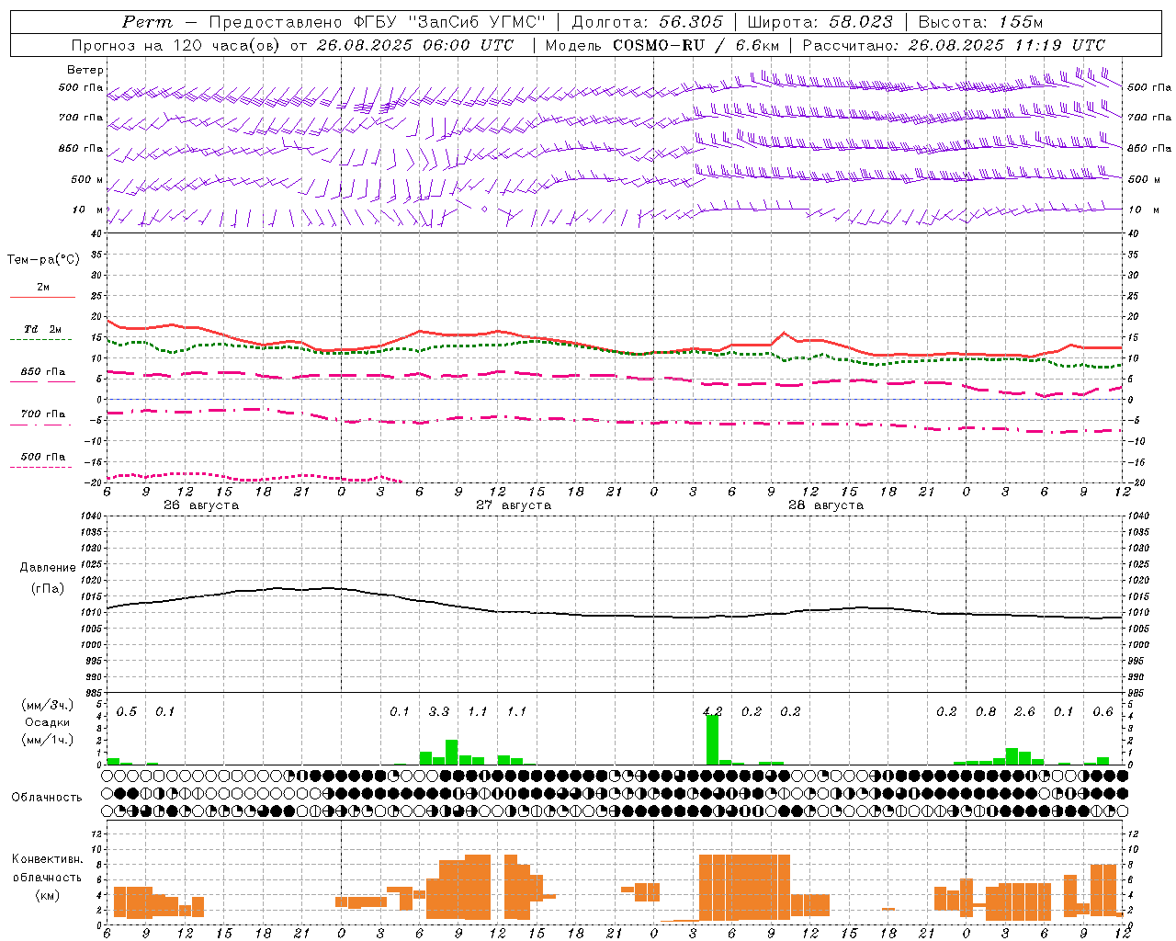
Task: Click the '2.6' precipitation total
Action: click(x=1024, y=712)
